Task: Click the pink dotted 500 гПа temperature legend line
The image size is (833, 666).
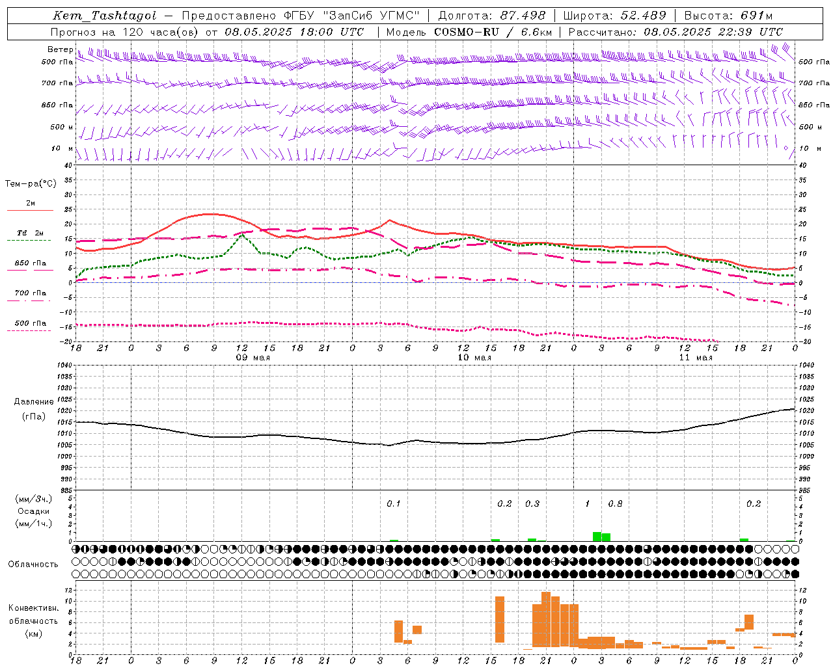Action: (x=30, y=330)
